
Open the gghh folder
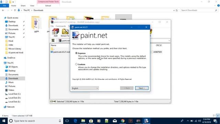click(x=36, y=24)
